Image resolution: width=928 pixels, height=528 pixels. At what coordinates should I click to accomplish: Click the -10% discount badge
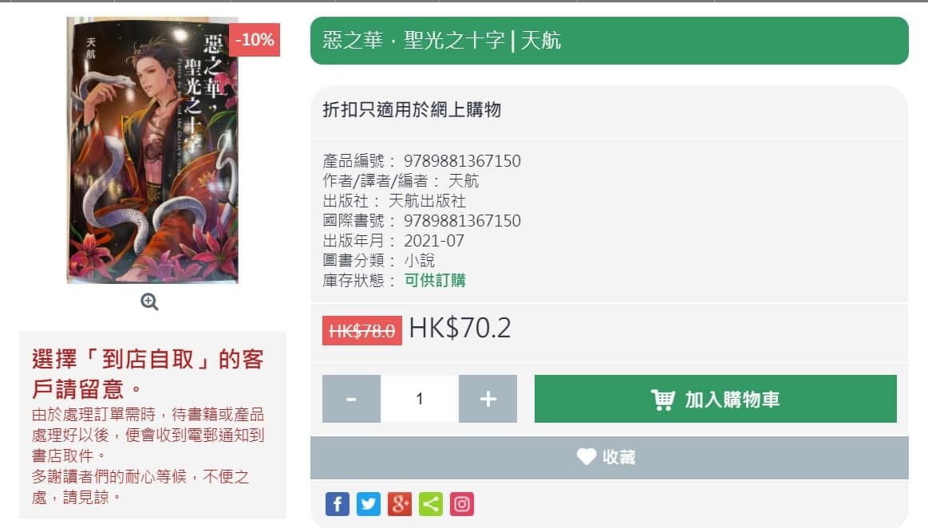(x=255, y=40)
